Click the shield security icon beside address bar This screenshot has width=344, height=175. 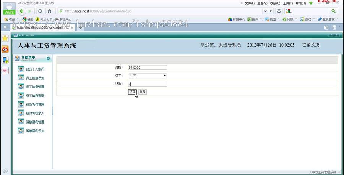(x=279, y=11)
